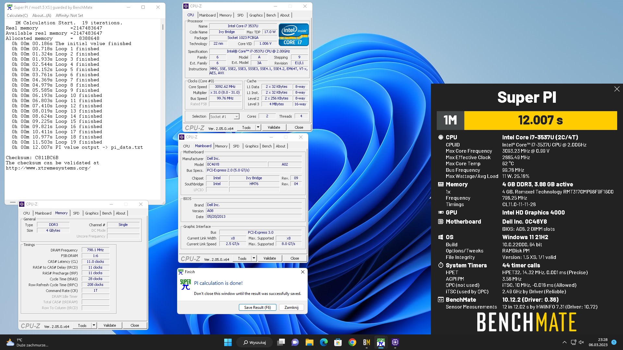This screenshot has width=623, height=350.
Task: Open Microsoft Edge from the taskbar
Action: tap(324, 342)
